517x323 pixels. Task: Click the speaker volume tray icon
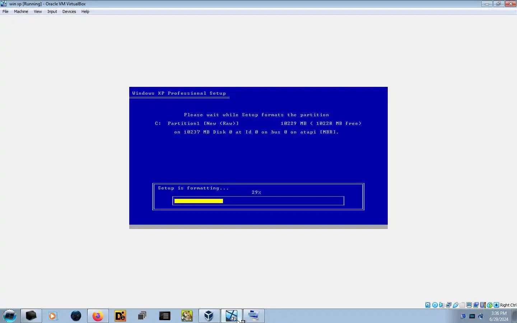click(481, 316)
